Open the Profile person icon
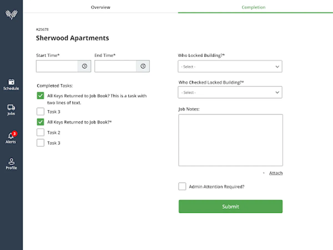 tap(11, 162)
